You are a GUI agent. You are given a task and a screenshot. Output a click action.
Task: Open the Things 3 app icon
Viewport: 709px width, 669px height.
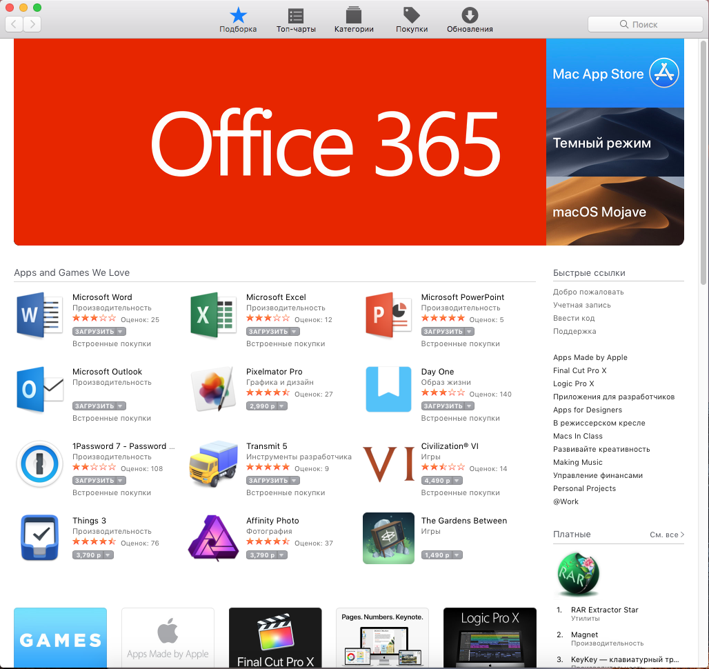pos(39,538)
